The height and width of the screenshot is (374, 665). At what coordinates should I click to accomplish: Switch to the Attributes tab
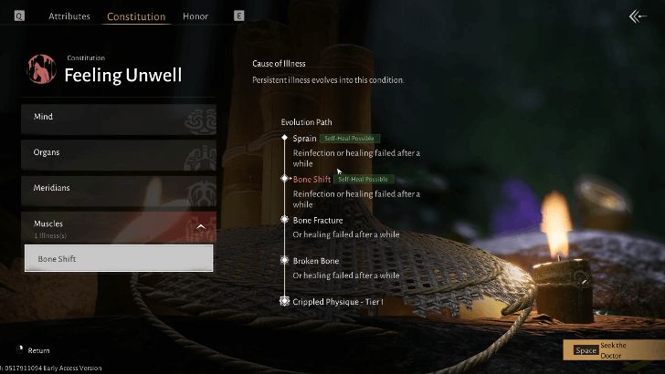tap(69, 16)
